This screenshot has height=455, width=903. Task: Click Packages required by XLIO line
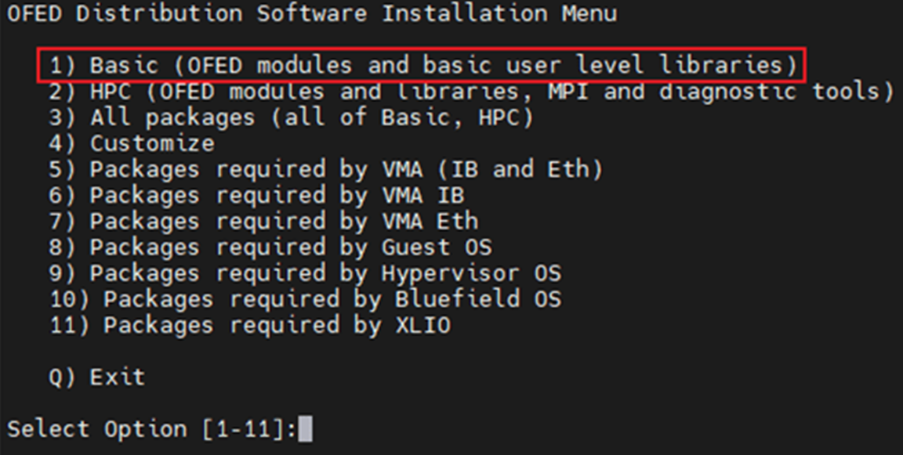(x=250, y=325)
